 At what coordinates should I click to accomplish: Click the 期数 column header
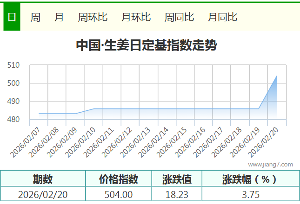(x=43, y=179)
